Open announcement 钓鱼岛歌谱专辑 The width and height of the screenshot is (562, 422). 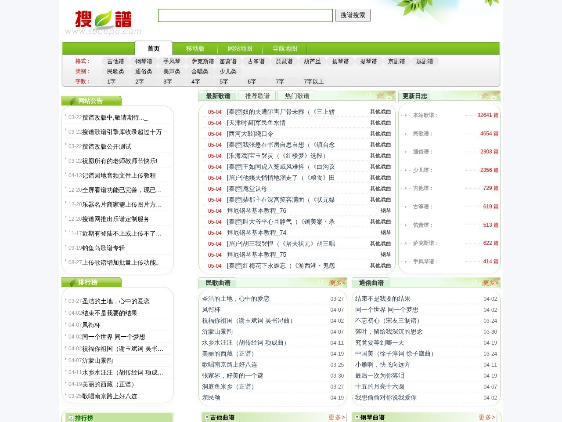point(104,248)
